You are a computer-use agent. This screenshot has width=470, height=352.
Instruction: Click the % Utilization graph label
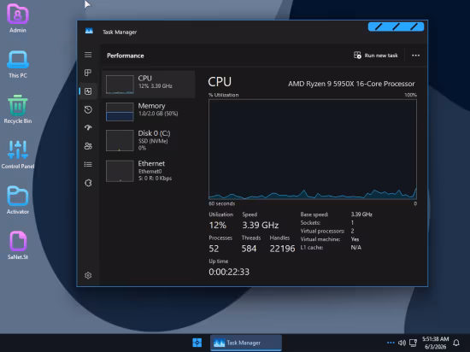(224, 95)
